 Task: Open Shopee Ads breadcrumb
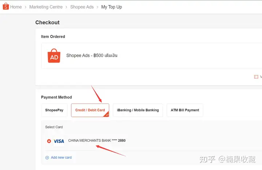point(82,7)
